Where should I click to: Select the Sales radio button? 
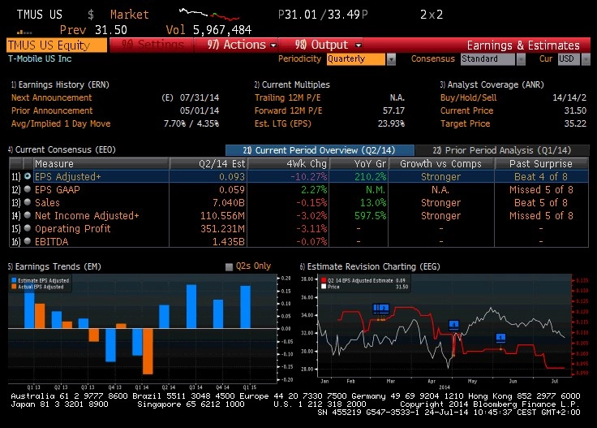click(x=28, y=202)
